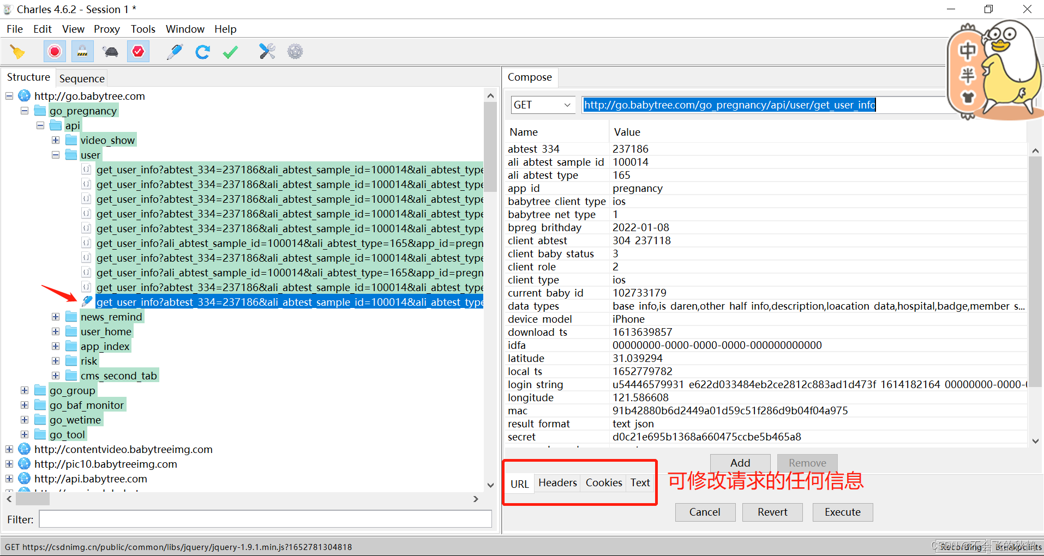Switch to Cookies bottom tab

pyautogui.click(x=604, y=482)
